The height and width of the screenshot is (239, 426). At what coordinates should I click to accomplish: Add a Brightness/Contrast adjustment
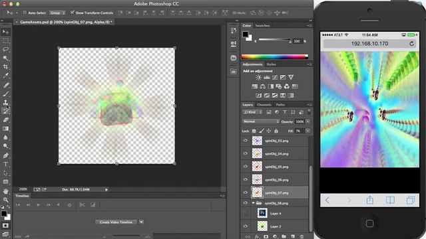(258, 78)
